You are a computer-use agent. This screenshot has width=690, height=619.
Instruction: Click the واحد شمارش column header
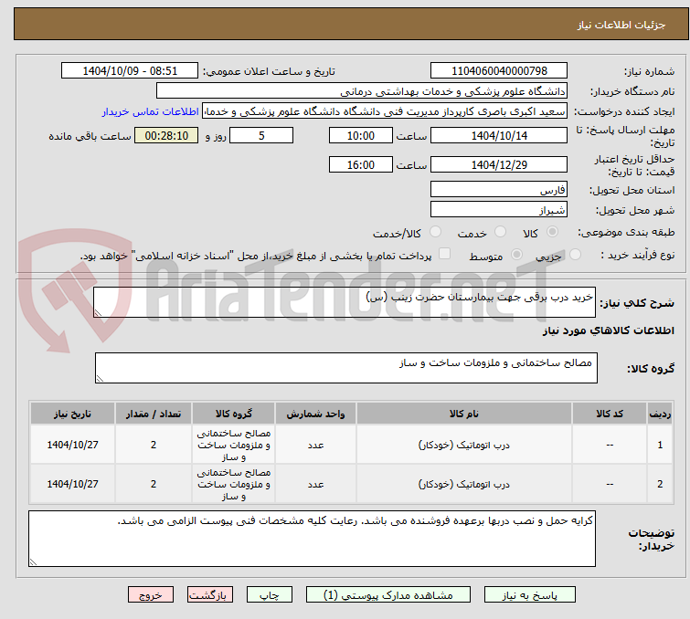[315, 414]
